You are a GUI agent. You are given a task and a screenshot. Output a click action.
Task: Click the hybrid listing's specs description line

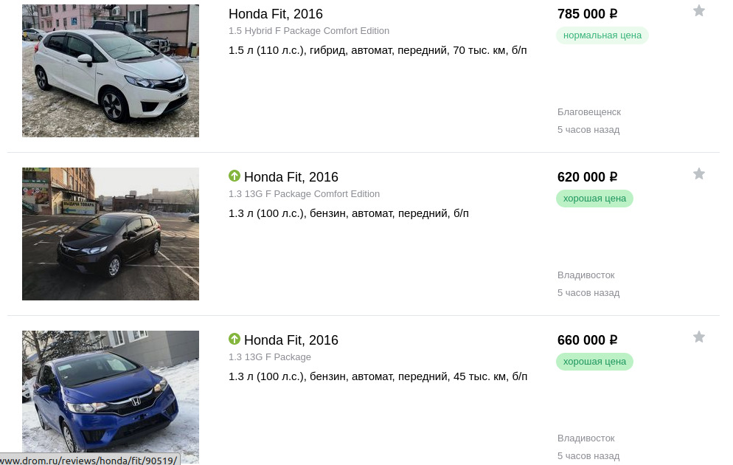click(378, 50)
